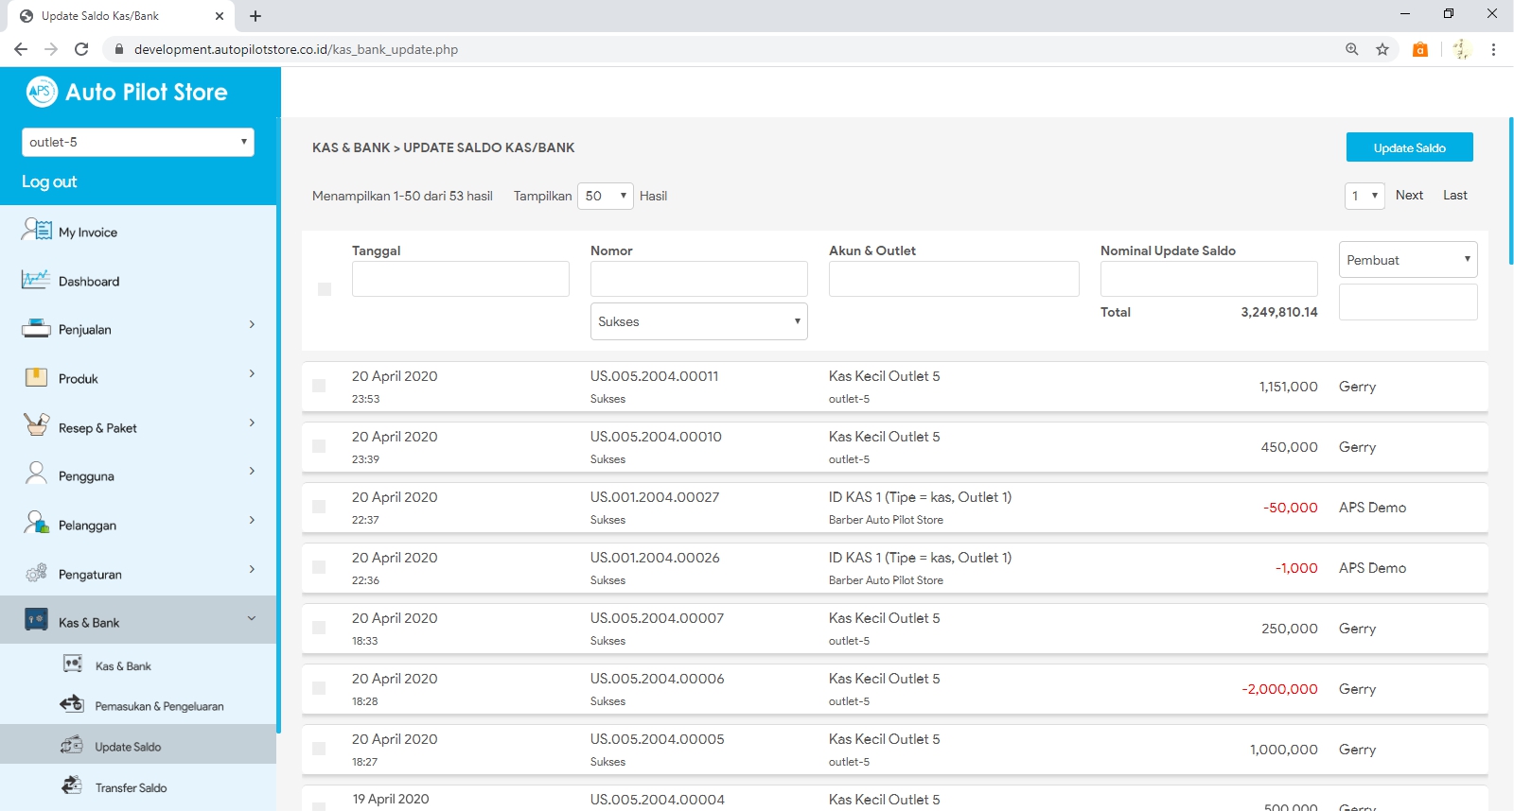Click the Produk box icon
Viewport: 1514px width, 811px height.
pyautogui.click(x=36, y=377)
